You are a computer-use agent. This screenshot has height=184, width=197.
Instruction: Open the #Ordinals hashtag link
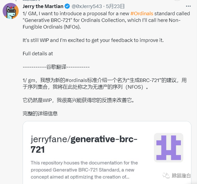[142, 13]
